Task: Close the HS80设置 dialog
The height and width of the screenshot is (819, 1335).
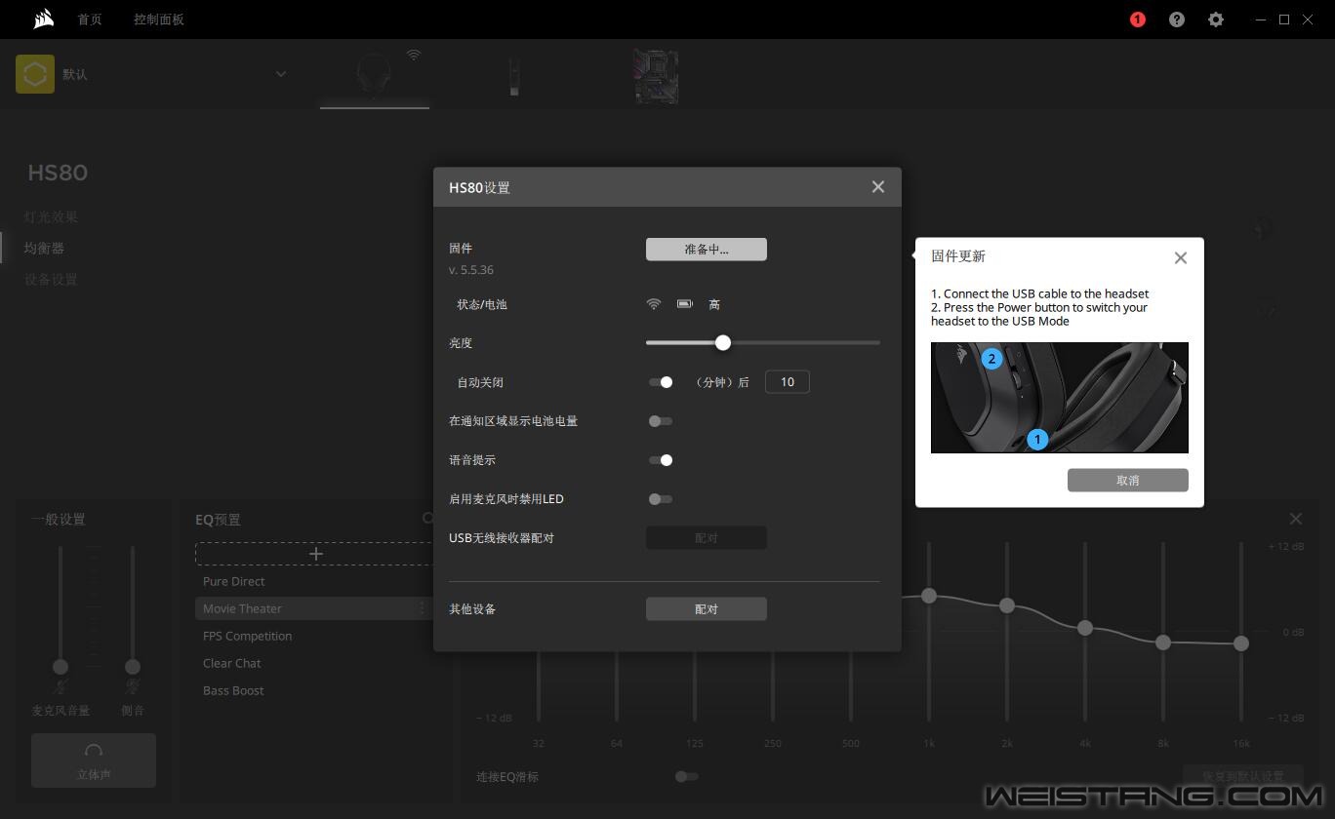Action: coord(878,187)
